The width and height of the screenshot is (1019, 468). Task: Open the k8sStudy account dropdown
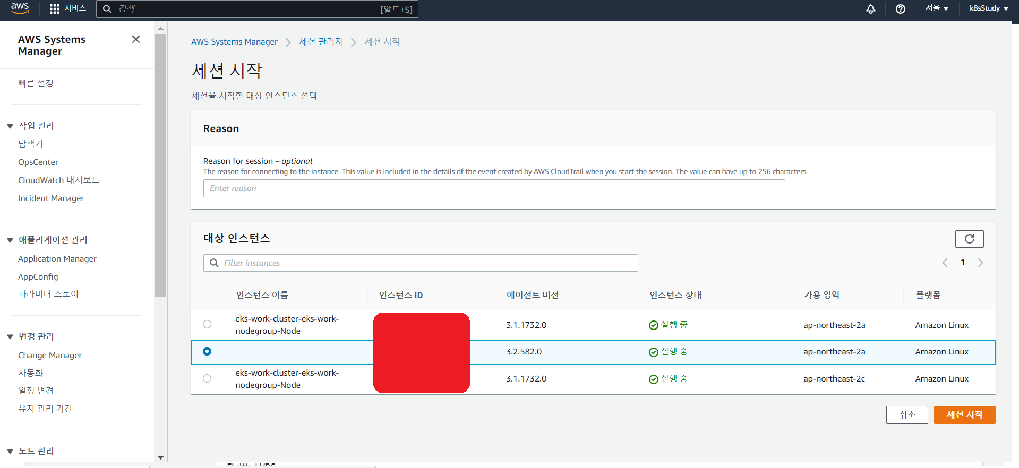point(989,8)
